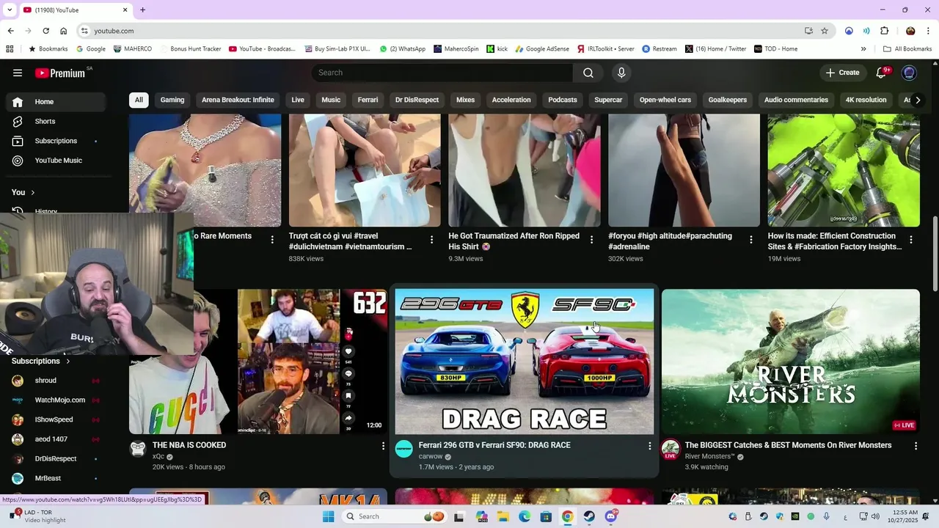Viewport: 939px width, 528px height.
Task: Start voice search with microphone icon
Action: point(621,73)
